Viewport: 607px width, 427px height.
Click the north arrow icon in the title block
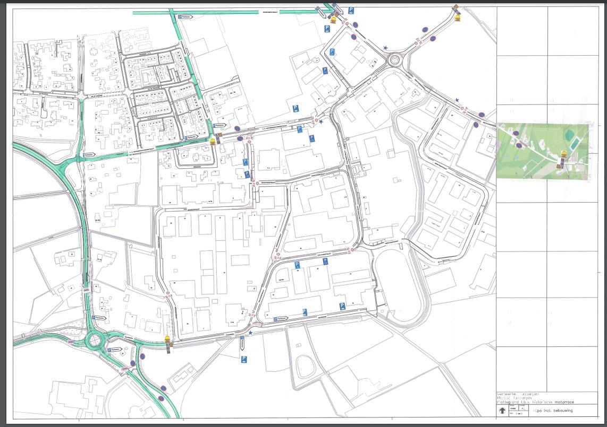click(502, 410)
